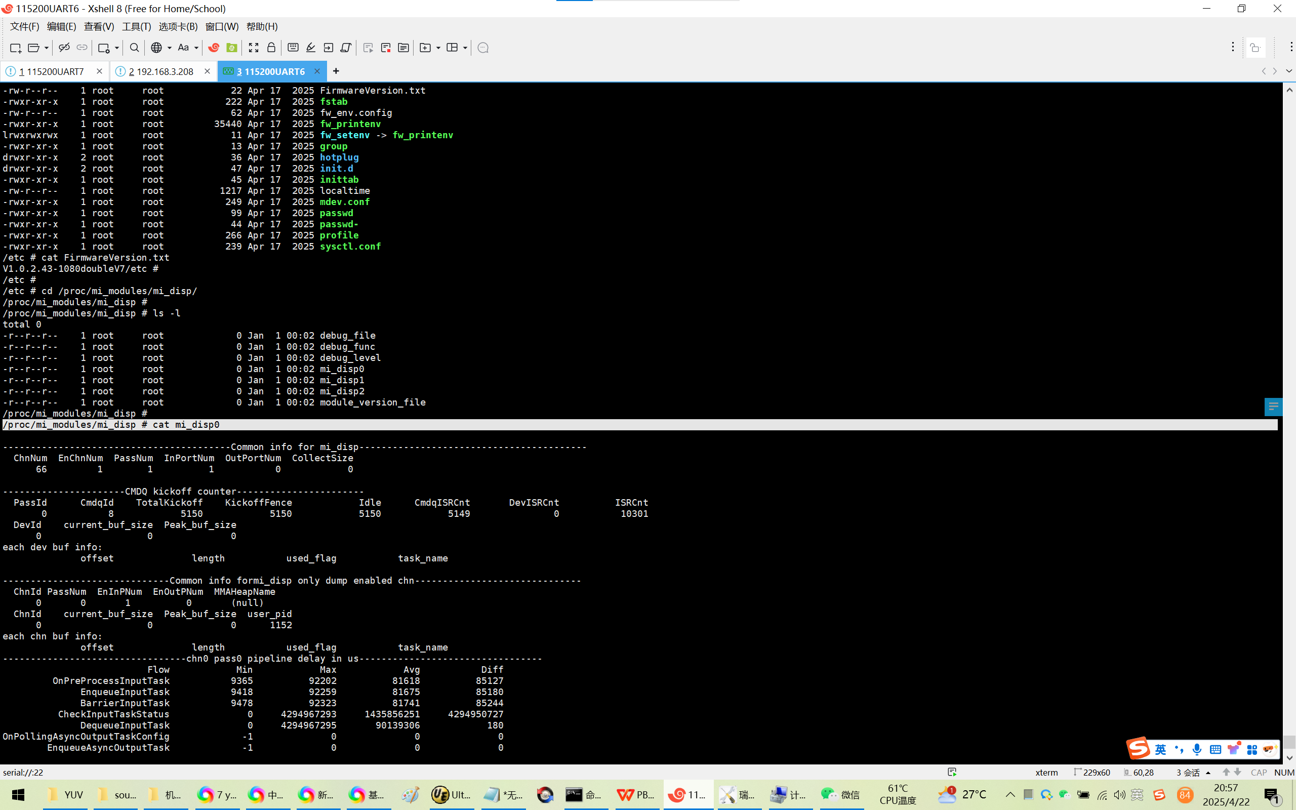The width and height of the screenshot is (1296, 810).
Task: Click the Find magnifier icon
Action: pos(135,48)
